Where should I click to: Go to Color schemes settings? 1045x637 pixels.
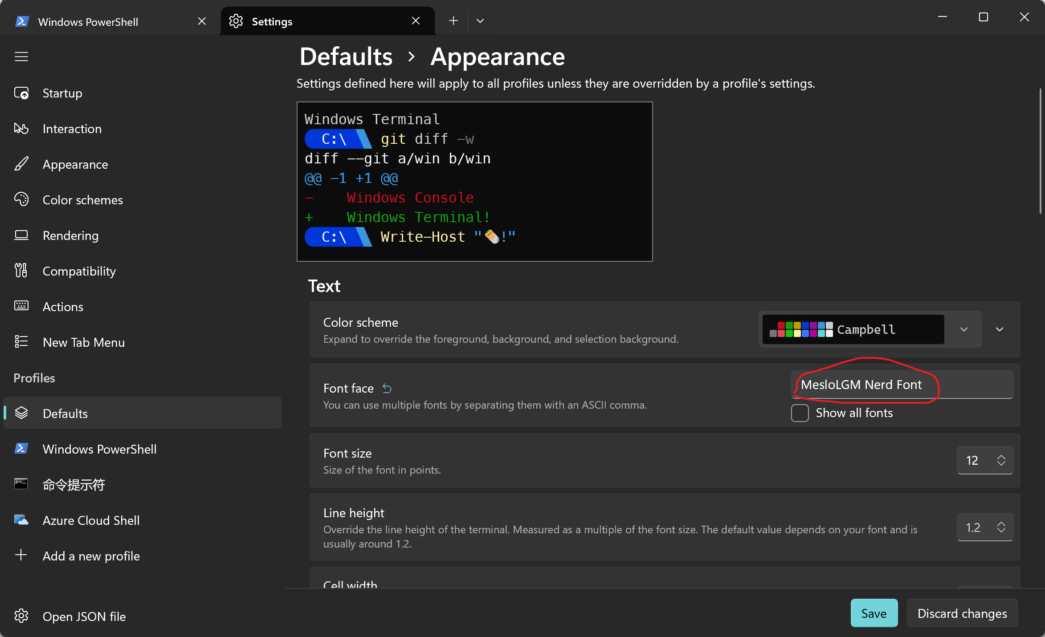[82, 200]
